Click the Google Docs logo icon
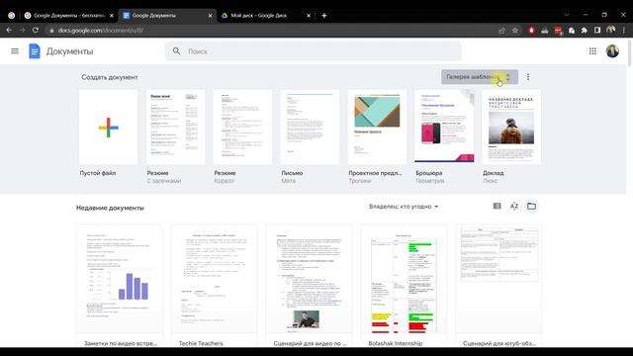 35,51
